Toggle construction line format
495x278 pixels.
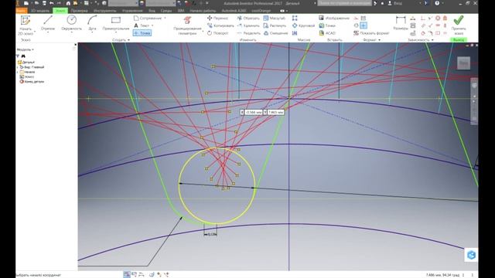[356, 19]
